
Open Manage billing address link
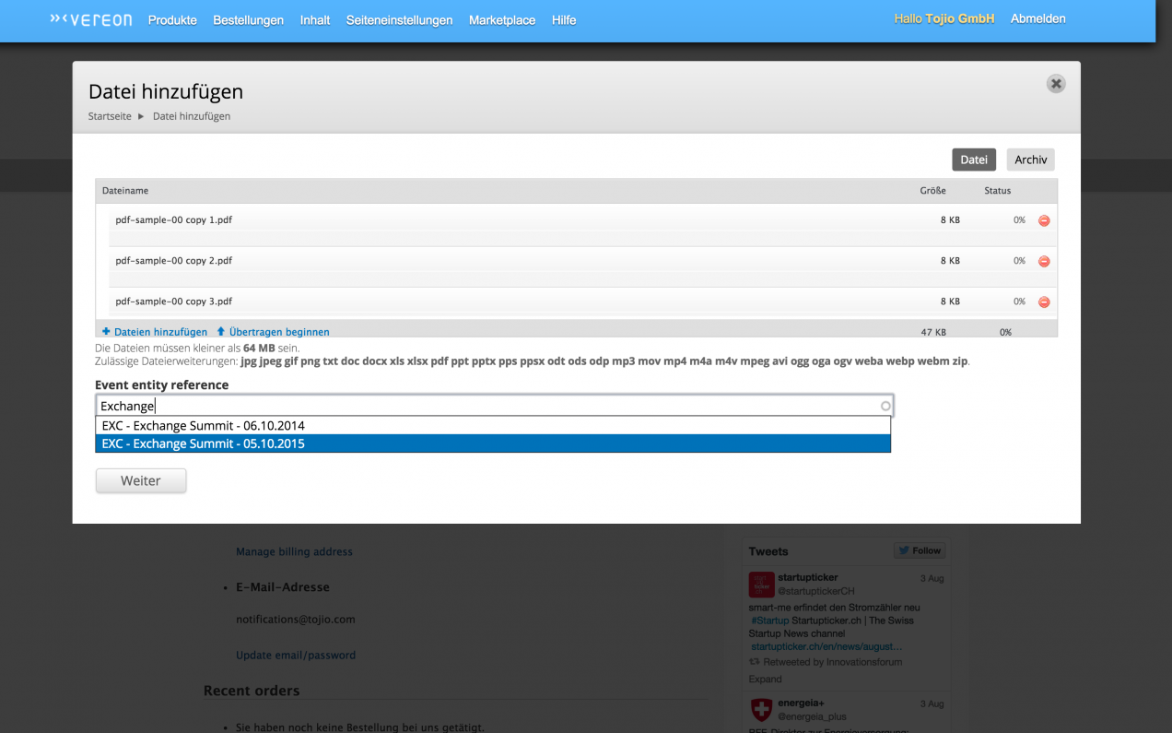point(294,551)
